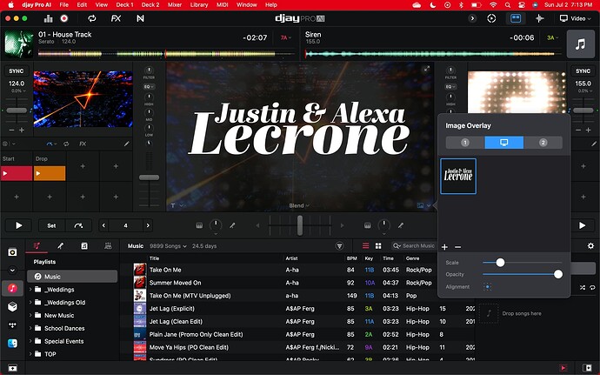Toggle repeat in the queue panel
The width and height of the screenshot is (600, 375).
point(592,287)
